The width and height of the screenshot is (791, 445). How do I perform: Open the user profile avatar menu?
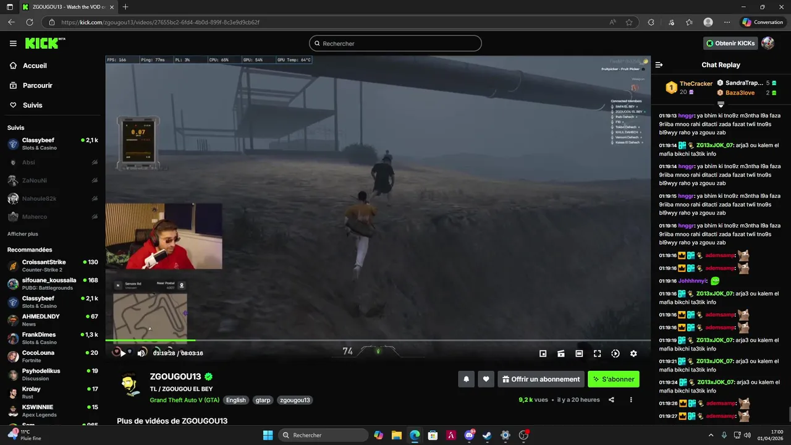tap(768, 43)
